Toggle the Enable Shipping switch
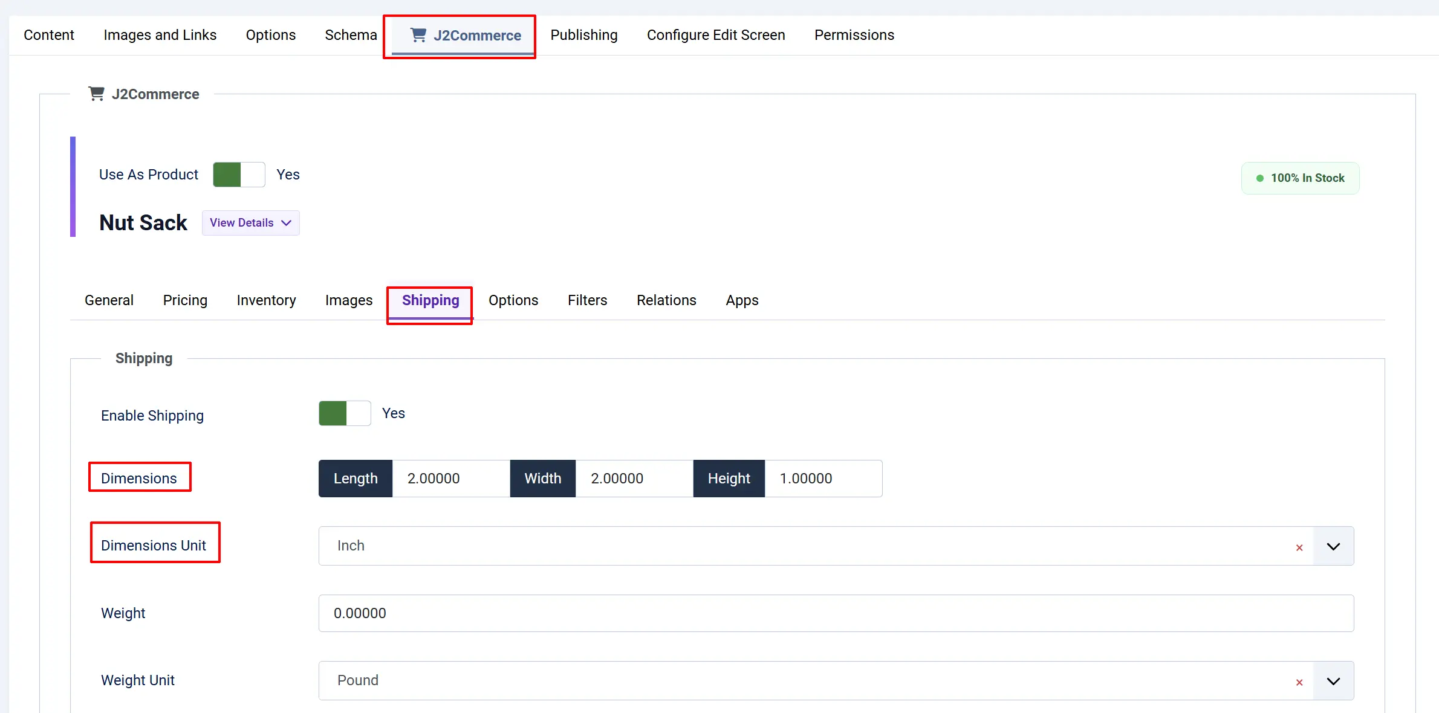Screen dimensions: 1439x713 pos(345,413)
